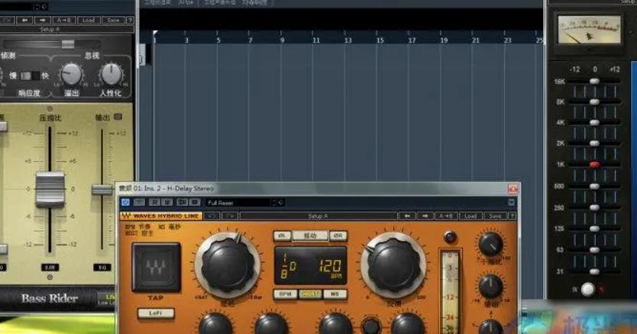Click the Waves Hybrid Line logo

160,216
